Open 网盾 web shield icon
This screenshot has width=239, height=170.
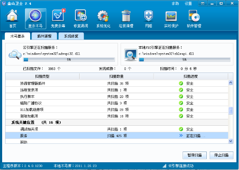[149, 18]
